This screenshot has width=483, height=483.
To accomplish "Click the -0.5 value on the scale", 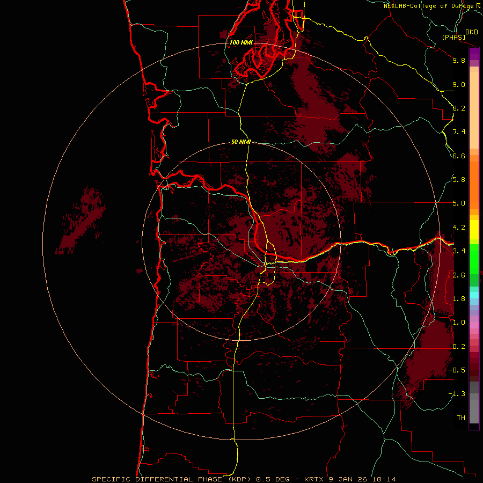I will [457, 370].
